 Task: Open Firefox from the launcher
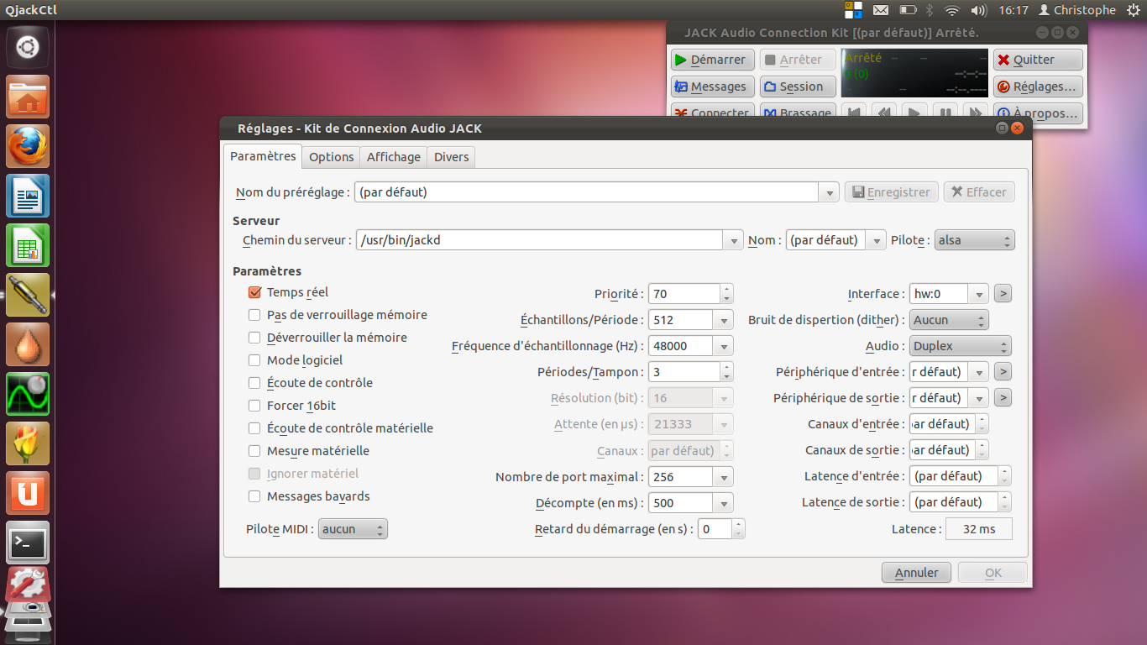point(28,145)
